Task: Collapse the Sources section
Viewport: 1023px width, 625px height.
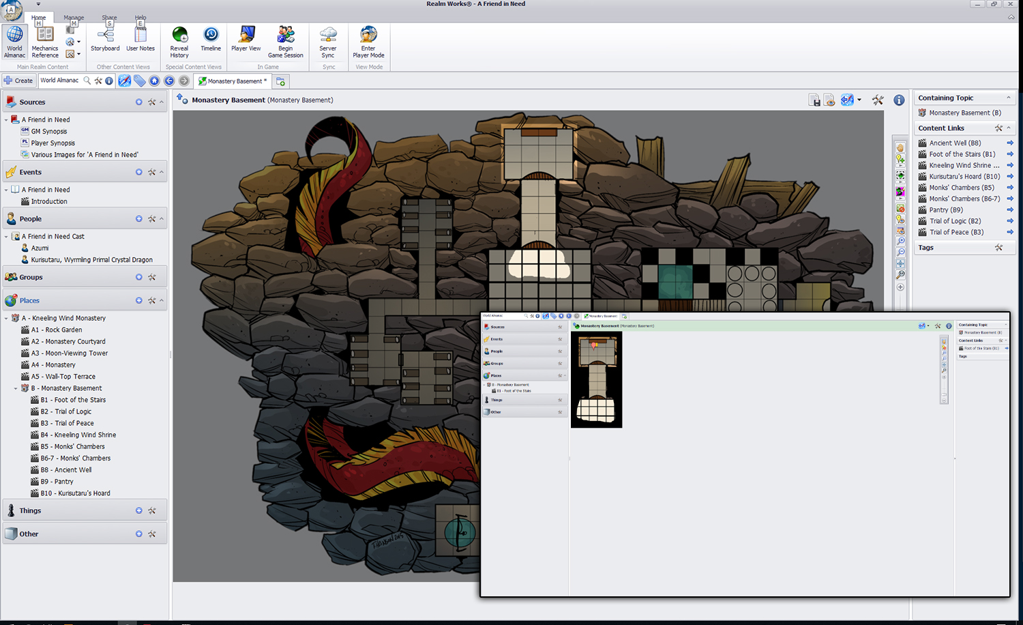Action: 162,102
